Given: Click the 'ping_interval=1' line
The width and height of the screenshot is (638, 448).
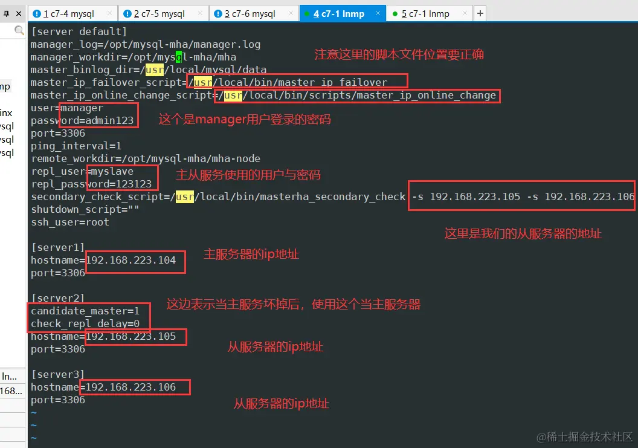Looking at the screenshot, I should (x=76, y=146).
